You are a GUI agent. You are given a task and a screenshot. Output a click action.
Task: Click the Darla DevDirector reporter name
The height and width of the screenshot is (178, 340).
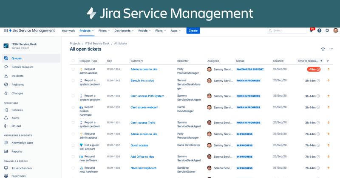[188, 145]
